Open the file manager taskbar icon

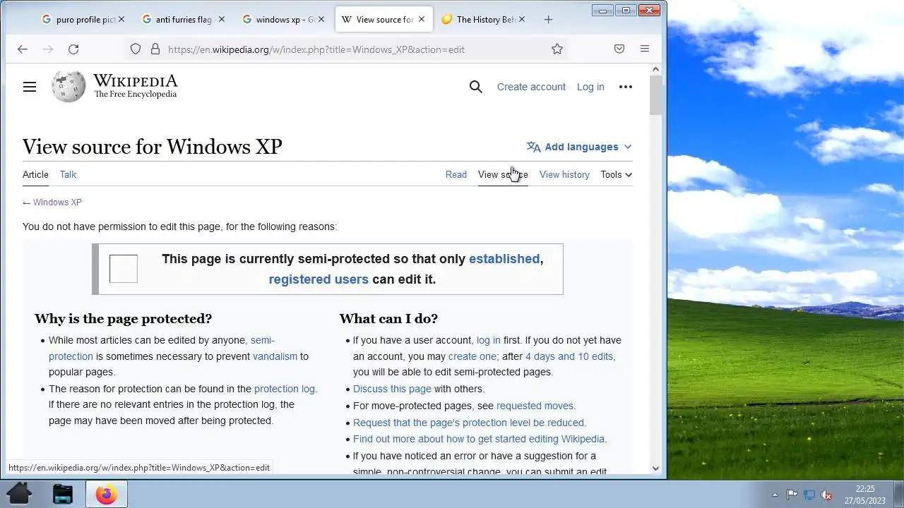[x=63, y=494]
